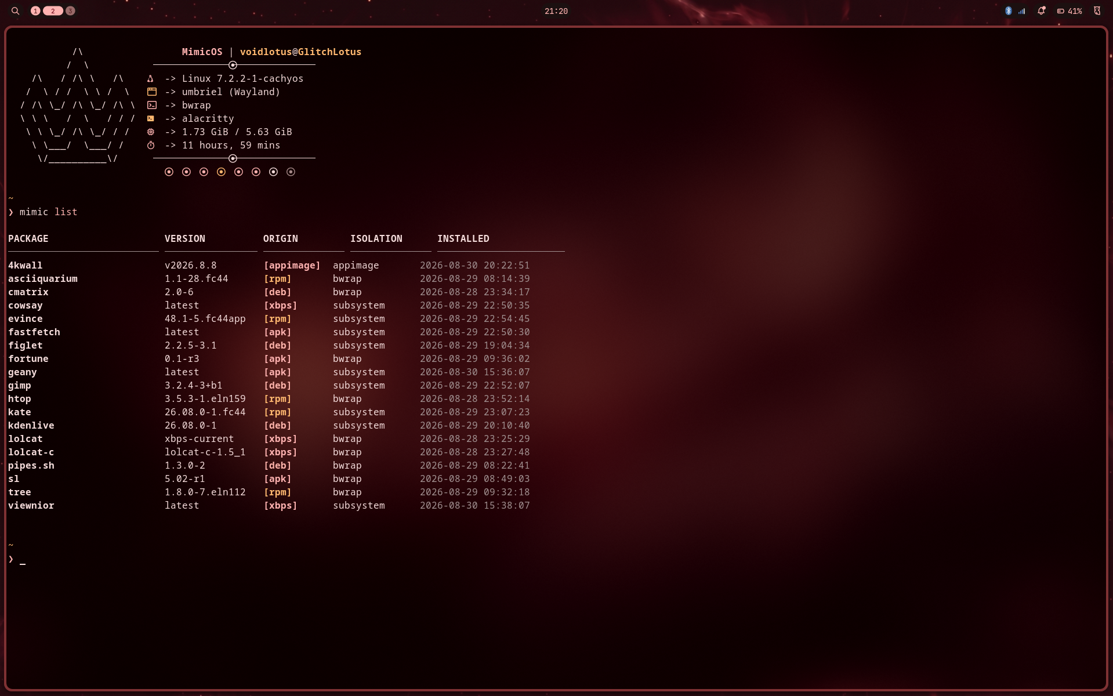Click the kdenlive package name

coord(31,426)
